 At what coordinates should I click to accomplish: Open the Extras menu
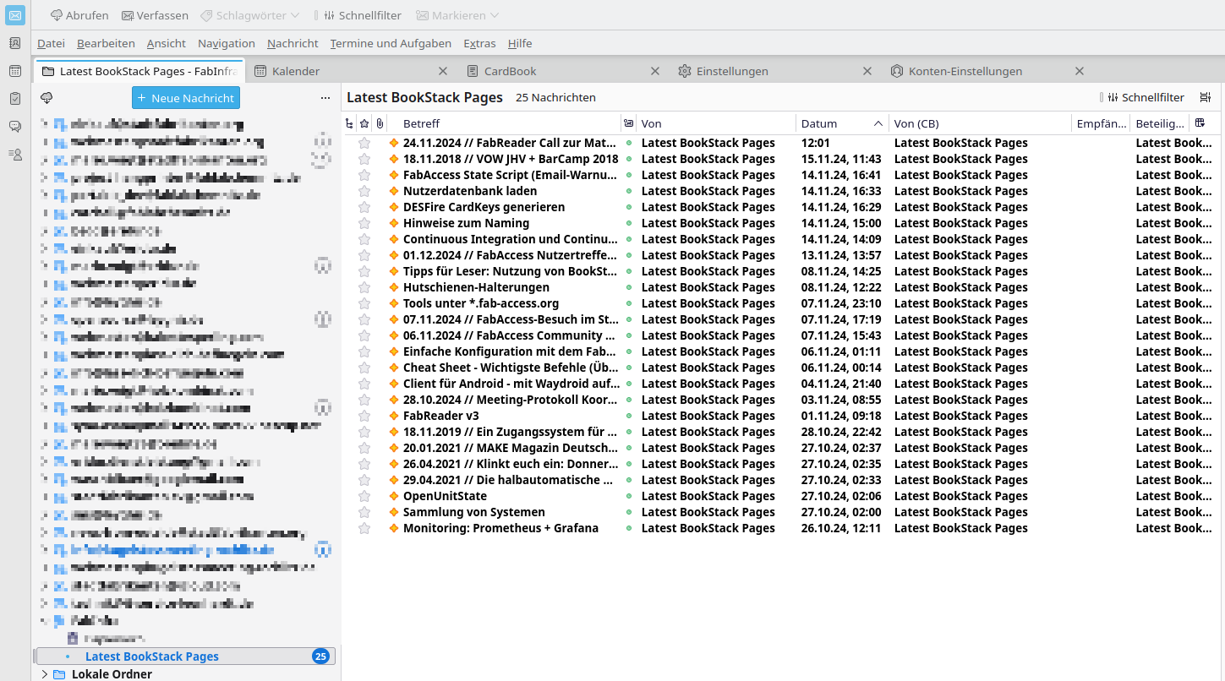click(480, 43)
